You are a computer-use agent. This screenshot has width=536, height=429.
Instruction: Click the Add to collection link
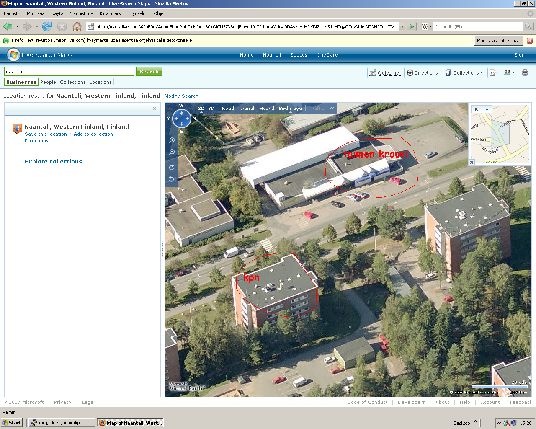[93, 134]
